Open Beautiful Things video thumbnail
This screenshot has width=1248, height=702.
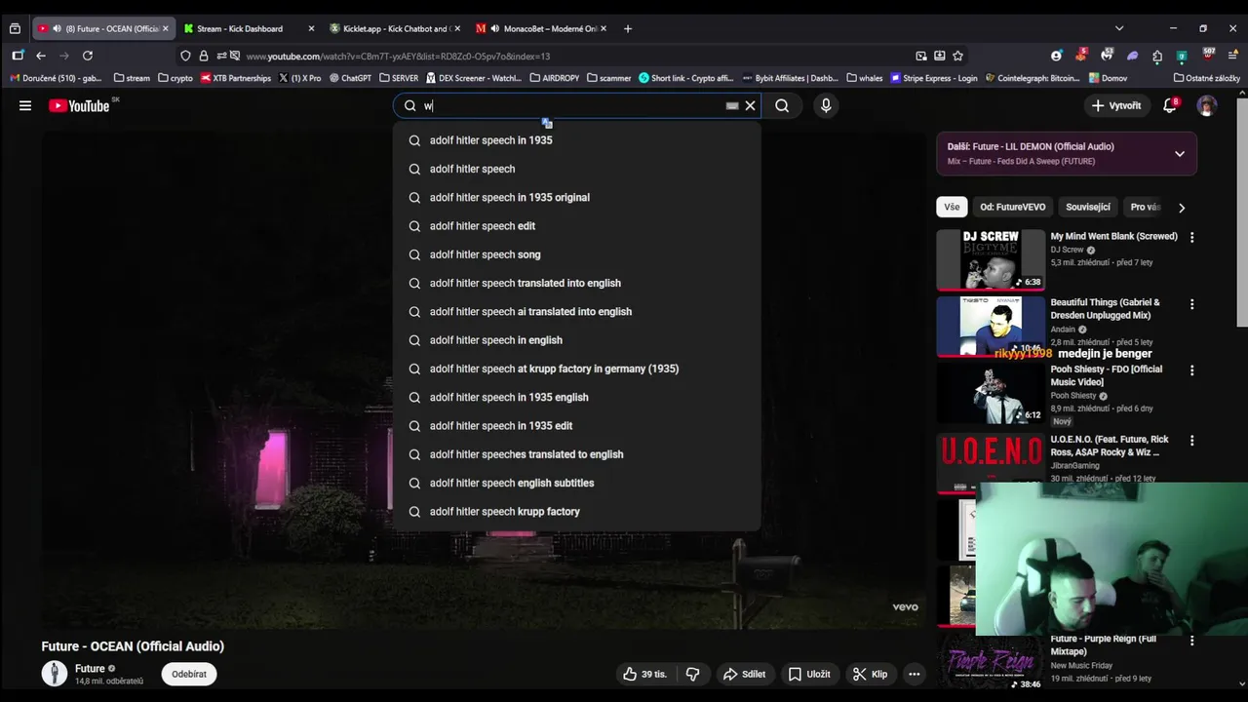(991, 327)
